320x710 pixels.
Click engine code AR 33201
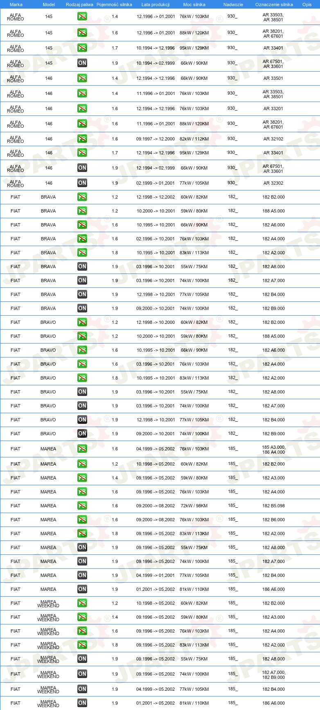(273, 109)
